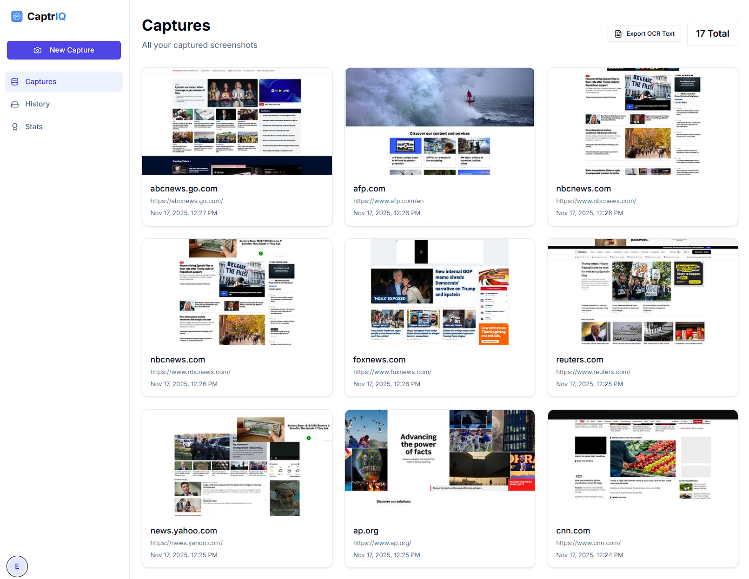749x579 pixels.
Task: Select the Captures database icon in sidebar
Action: click(x=15, y=81)
